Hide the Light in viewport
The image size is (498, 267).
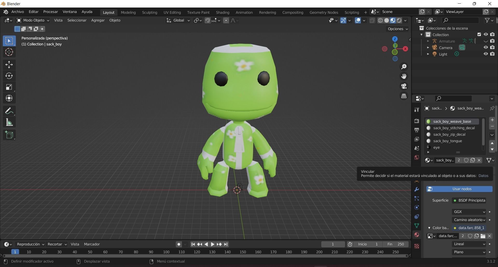pos(486,54)
